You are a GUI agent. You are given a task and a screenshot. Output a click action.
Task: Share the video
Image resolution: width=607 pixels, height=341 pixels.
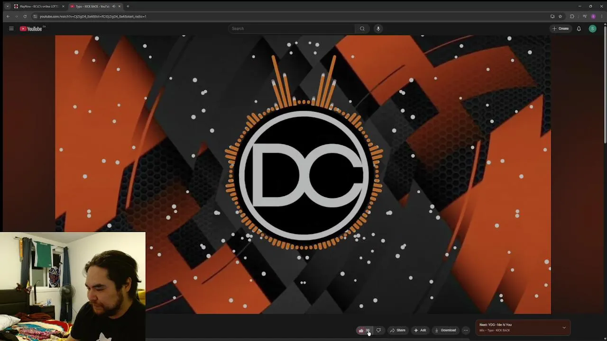[x=398, y=330]
